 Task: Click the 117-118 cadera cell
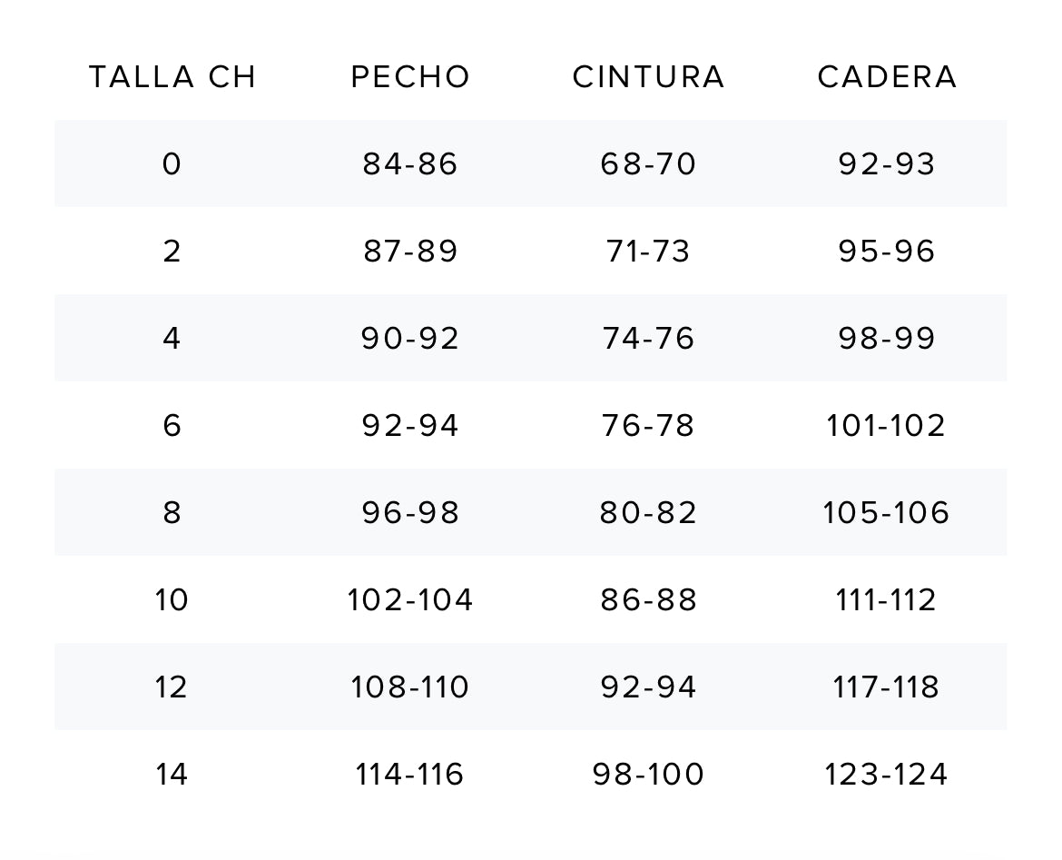(886, 687)
